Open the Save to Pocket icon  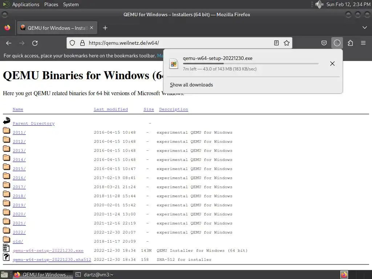coord(324,43)
